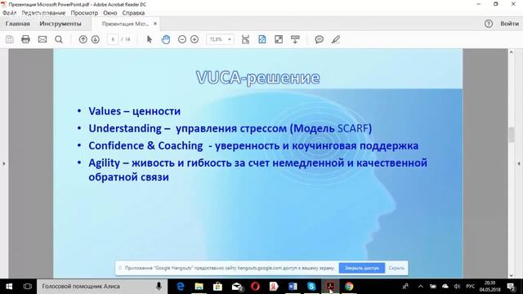The image size is (523, 294).
Task: Open Microsoft Edge from the taskbar
Action: [181, 287]
